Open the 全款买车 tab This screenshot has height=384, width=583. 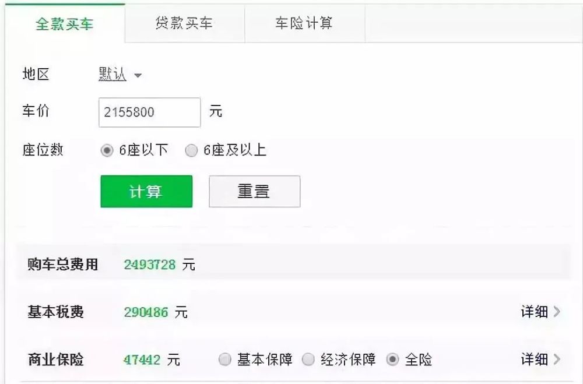pos(65,24)
